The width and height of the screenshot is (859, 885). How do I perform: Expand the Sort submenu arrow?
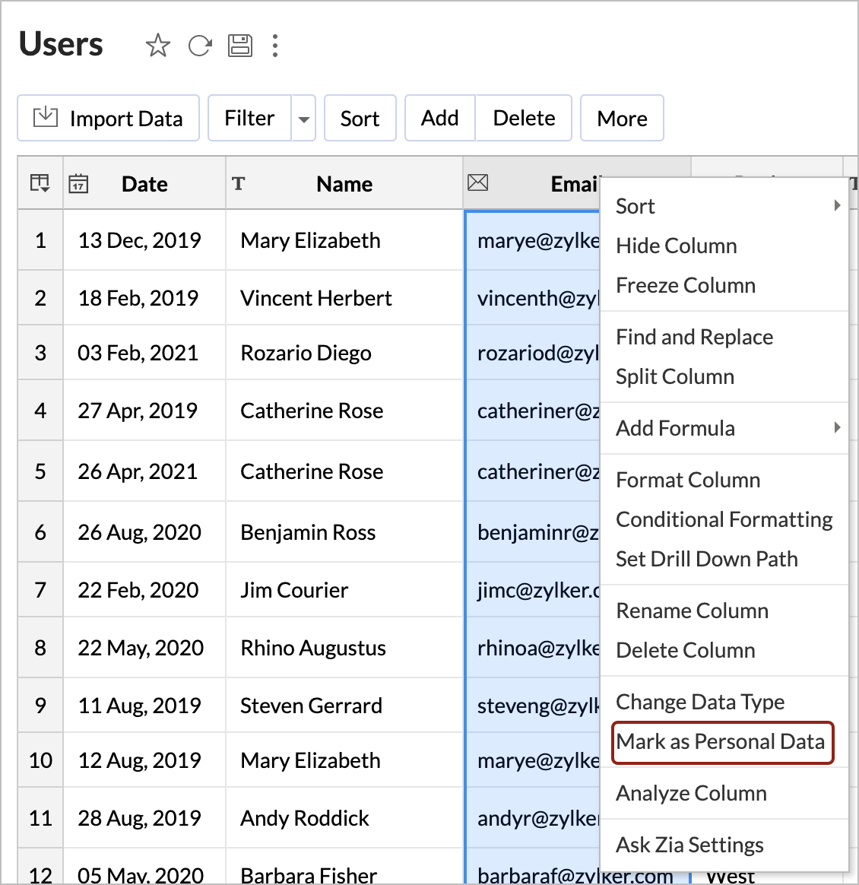click(836, 205)
